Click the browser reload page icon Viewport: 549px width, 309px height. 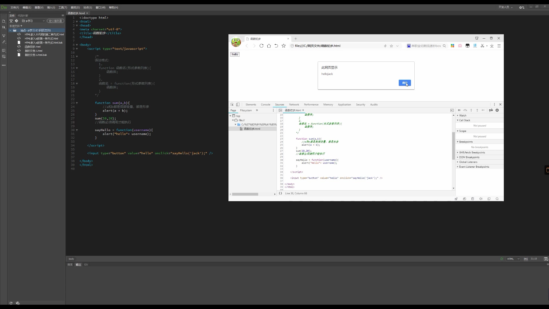pyautogui.click(x=261, y=46)
